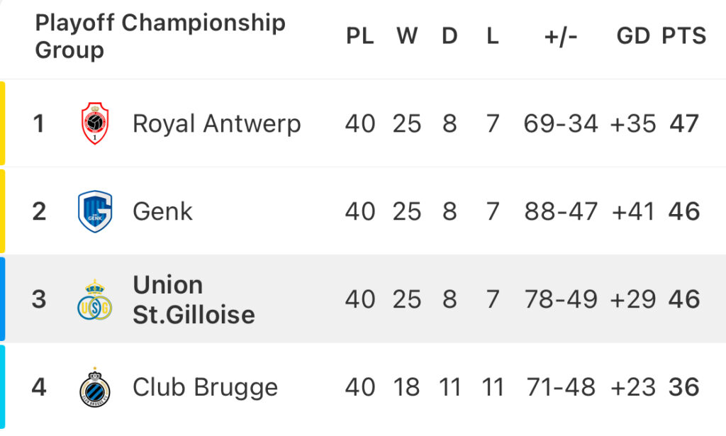Click the D column header

point(449,36)
